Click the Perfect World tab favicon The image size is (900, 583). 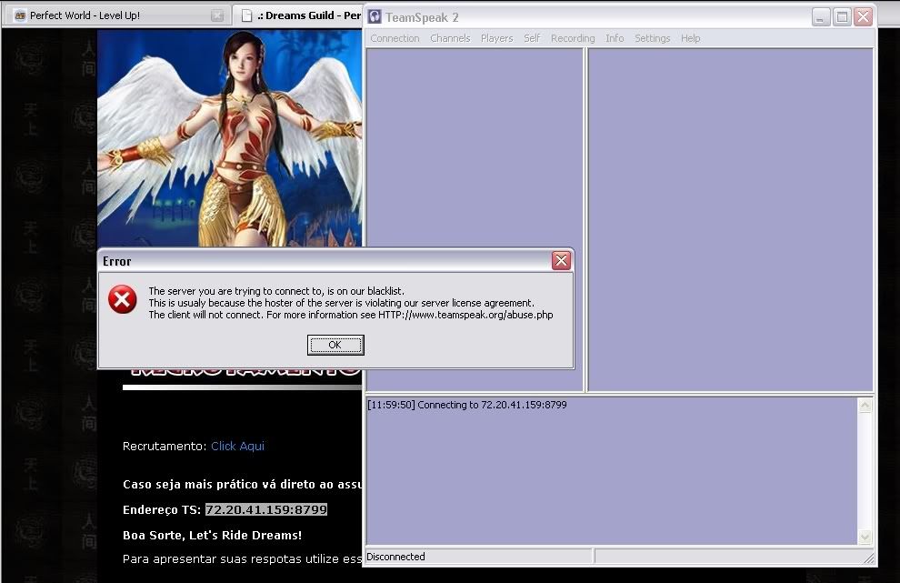(x=20, y=15)
